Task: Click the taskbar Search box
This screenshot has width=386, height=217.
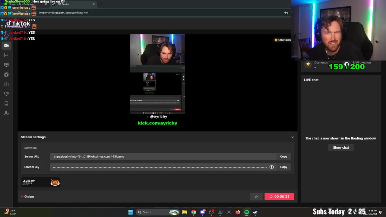Action: (158, 212)
